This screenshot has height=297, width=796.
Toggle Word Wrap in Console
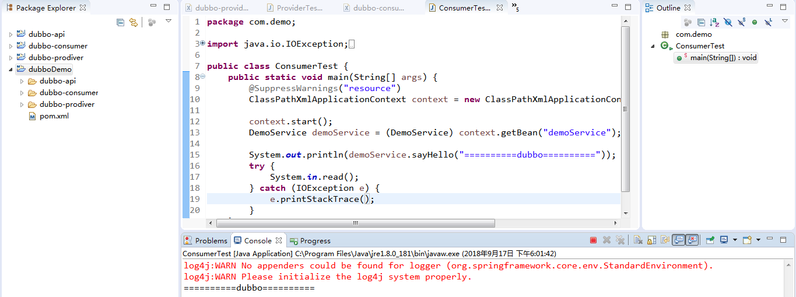click(665, 240)
